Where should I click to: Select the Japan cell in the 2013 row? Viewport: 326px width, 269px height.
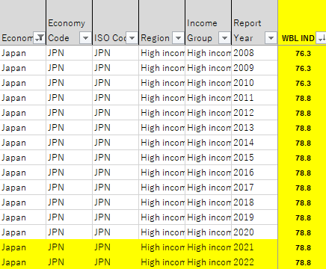[23, 128]
